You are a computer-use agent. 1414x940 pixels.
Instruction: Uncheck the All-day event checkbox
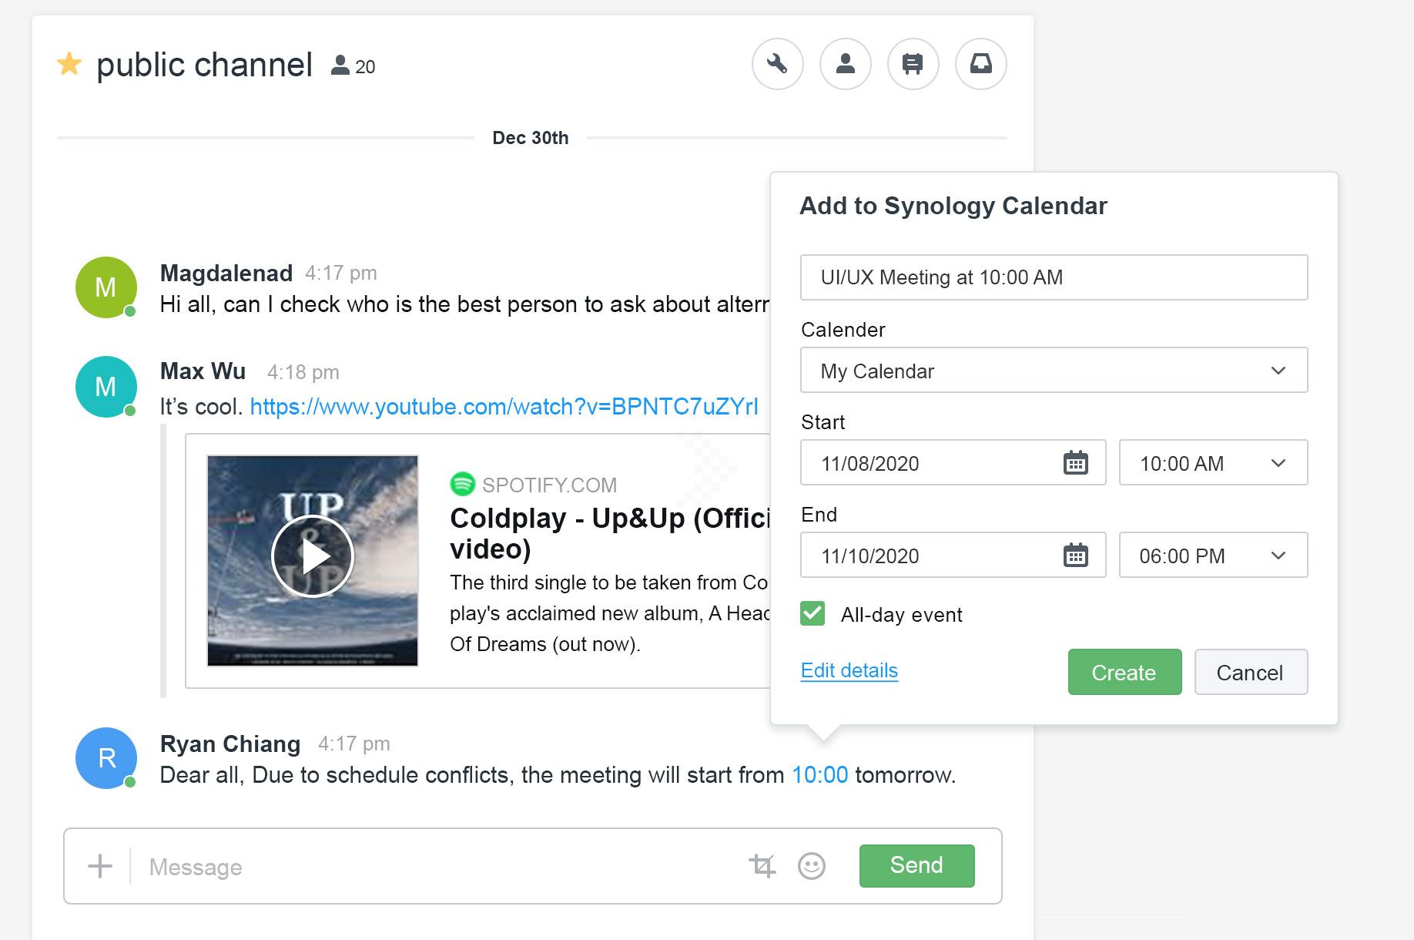pos(813,614)
